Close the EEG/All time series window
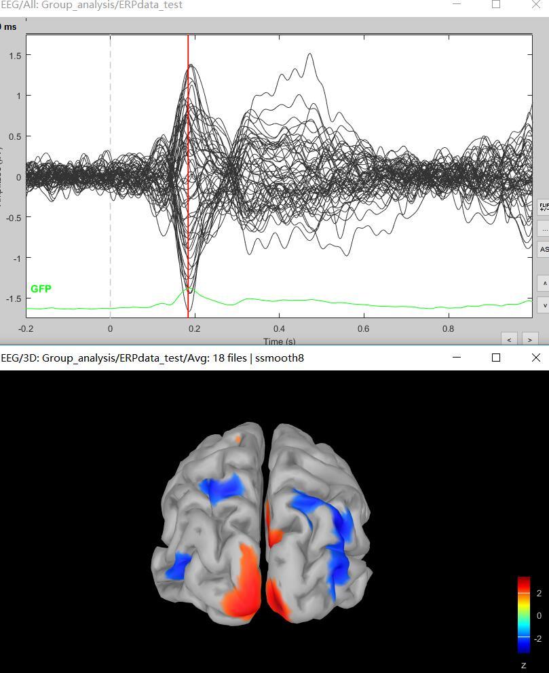Screen dimensions: 549x673 tap(535, 4)
